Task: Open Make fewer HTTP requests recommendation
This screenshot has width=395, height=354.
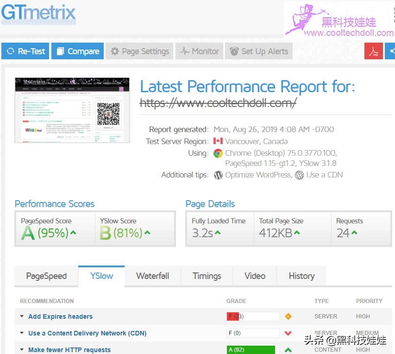Action: (x=69, y=350)
